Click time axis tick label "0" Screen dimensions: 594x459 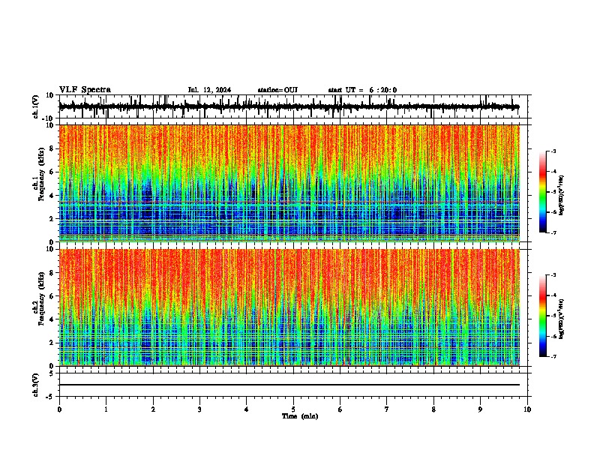click(59, 409)
